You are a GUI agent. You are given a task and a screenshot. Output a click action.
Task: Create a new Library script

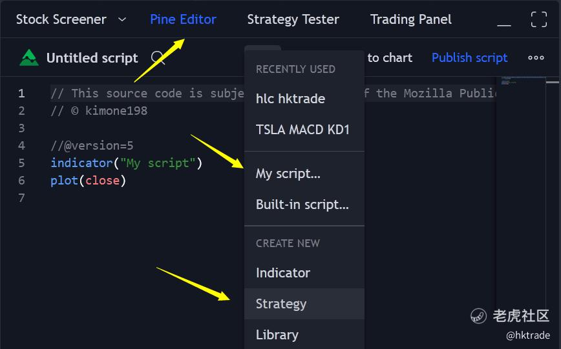coord(277,335)
